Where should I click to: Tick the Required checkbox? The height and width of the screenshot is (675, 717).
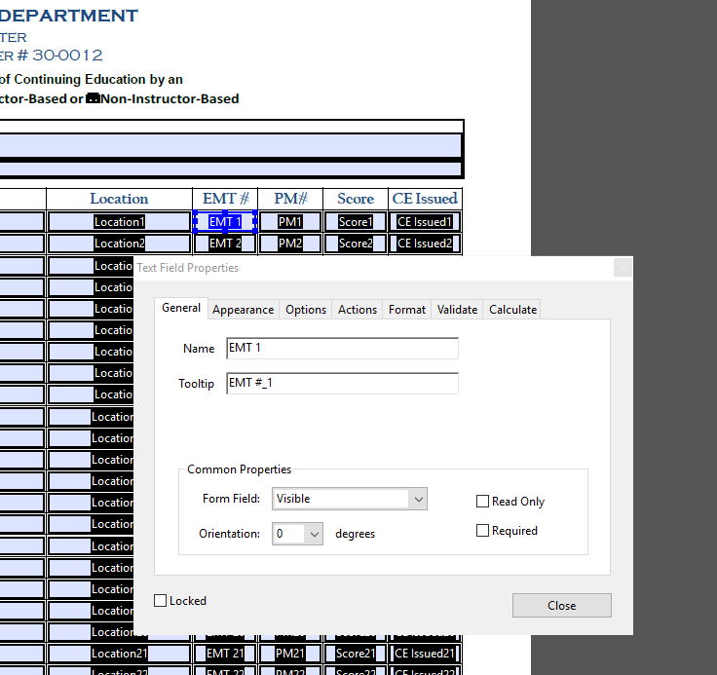(x=483, y=531)
